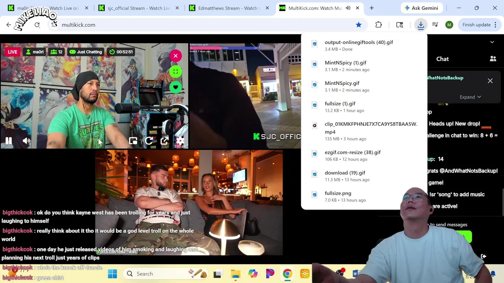The width and height of the screenshot is (504, 283).
Task: Open the Windows Start menu
Action: point(112,274)
